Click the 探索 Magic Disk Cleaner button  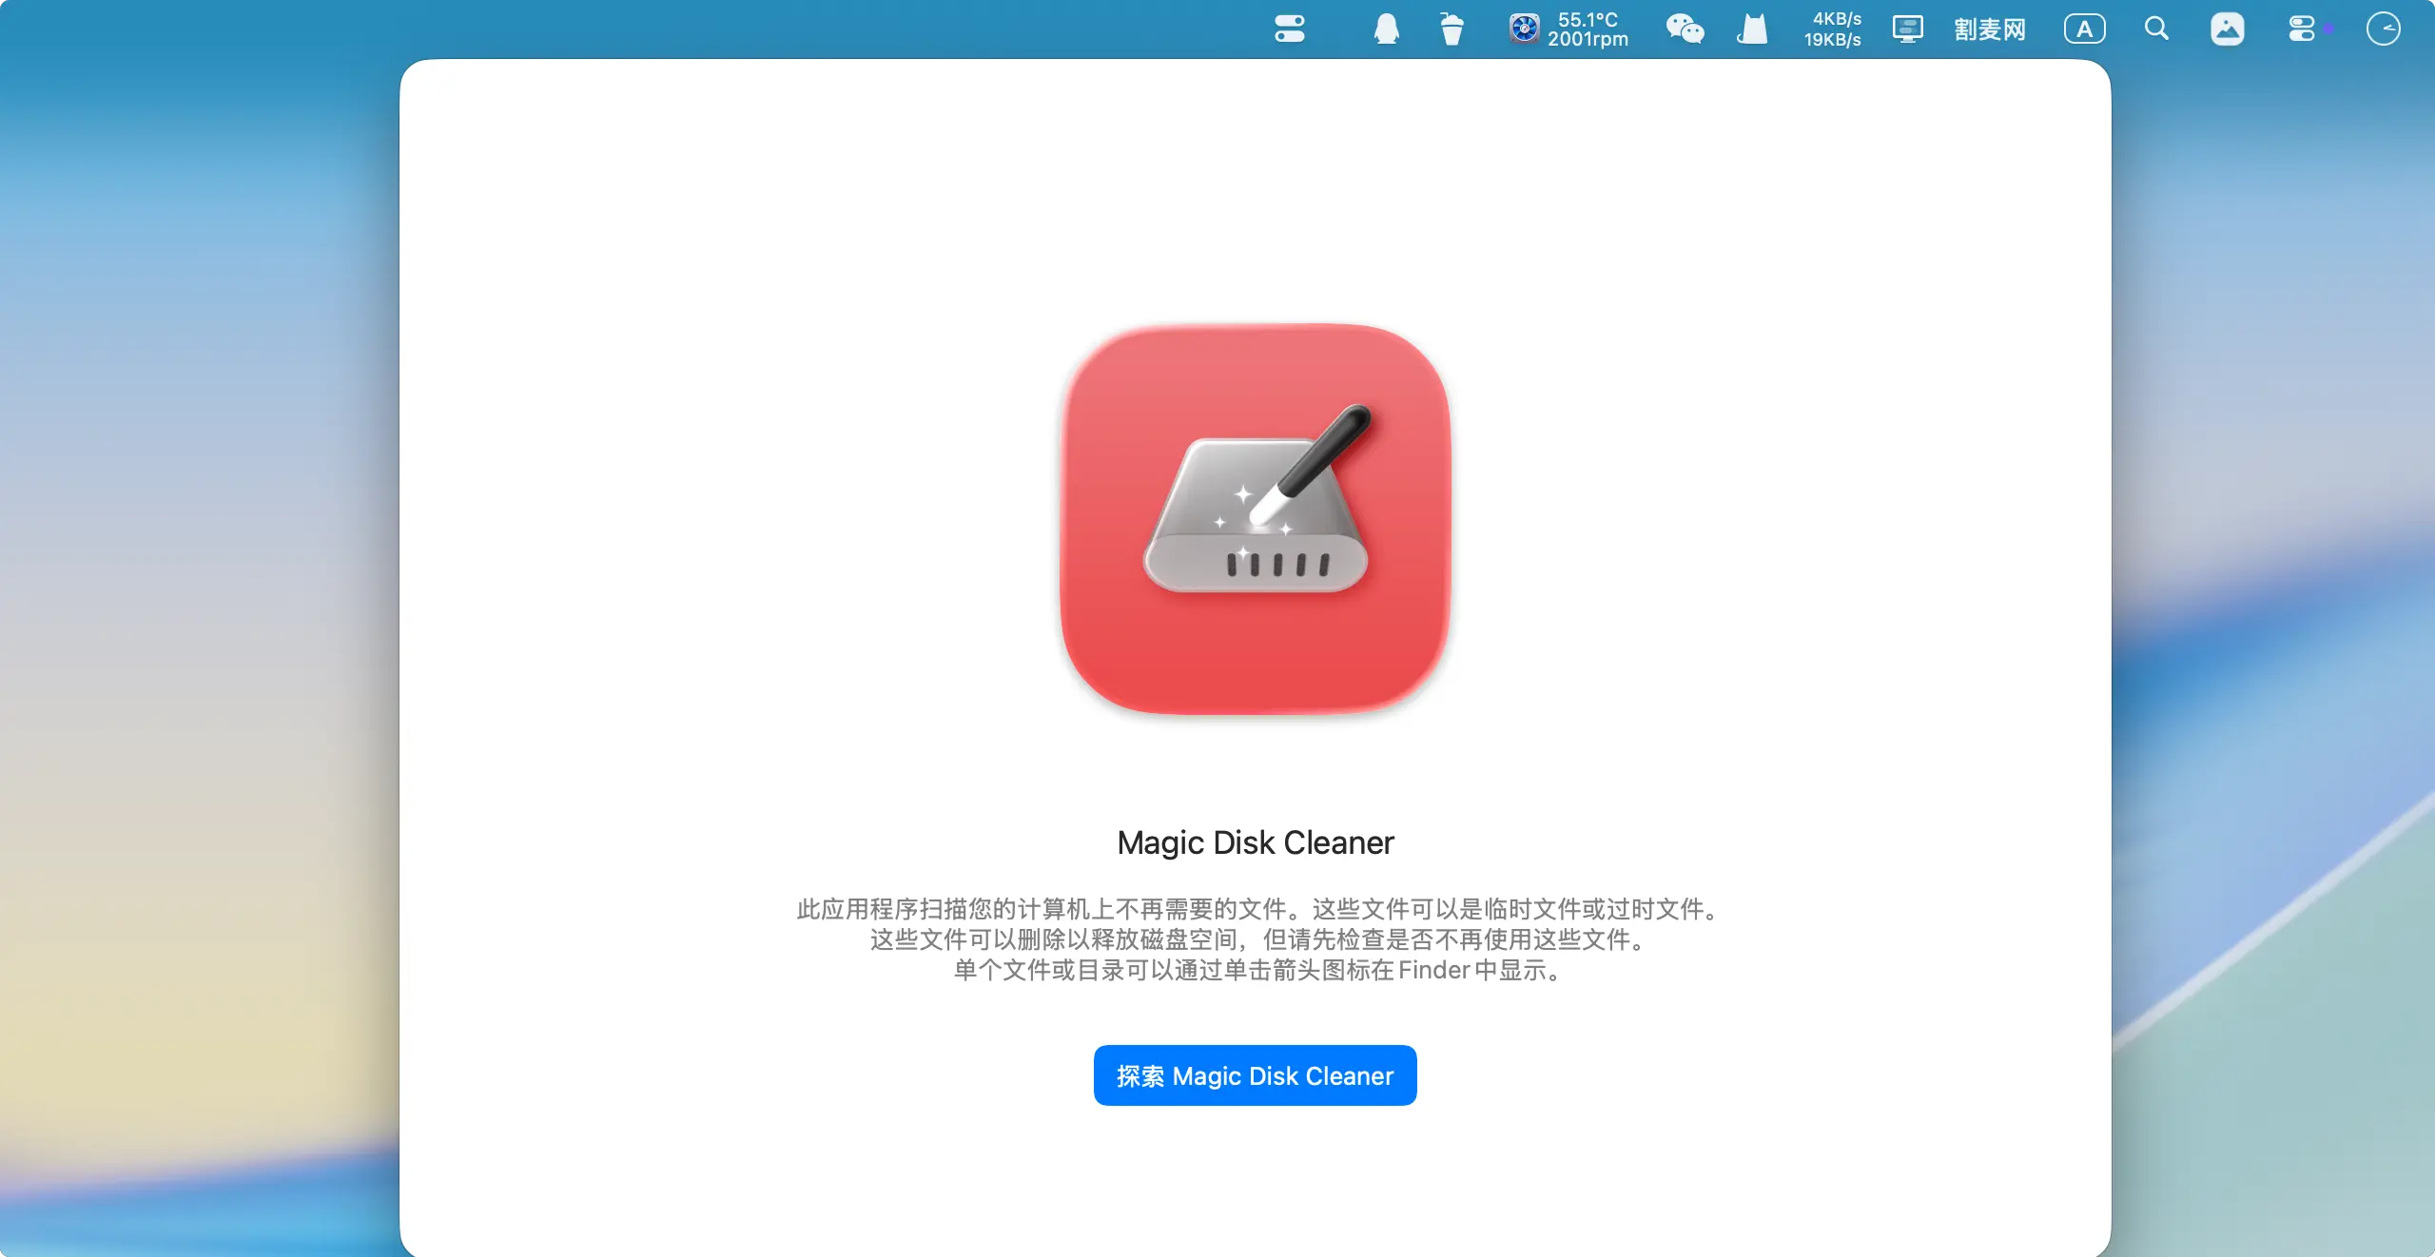click(x=1255, y=1075)
